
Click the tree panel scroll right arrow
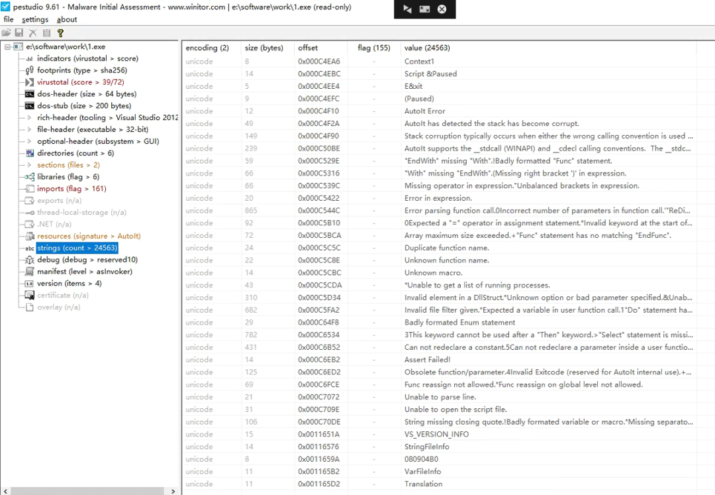(x=173, y=491)
